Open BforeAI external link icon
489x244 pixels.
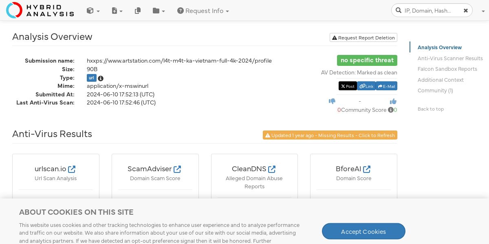click(367, 169)
